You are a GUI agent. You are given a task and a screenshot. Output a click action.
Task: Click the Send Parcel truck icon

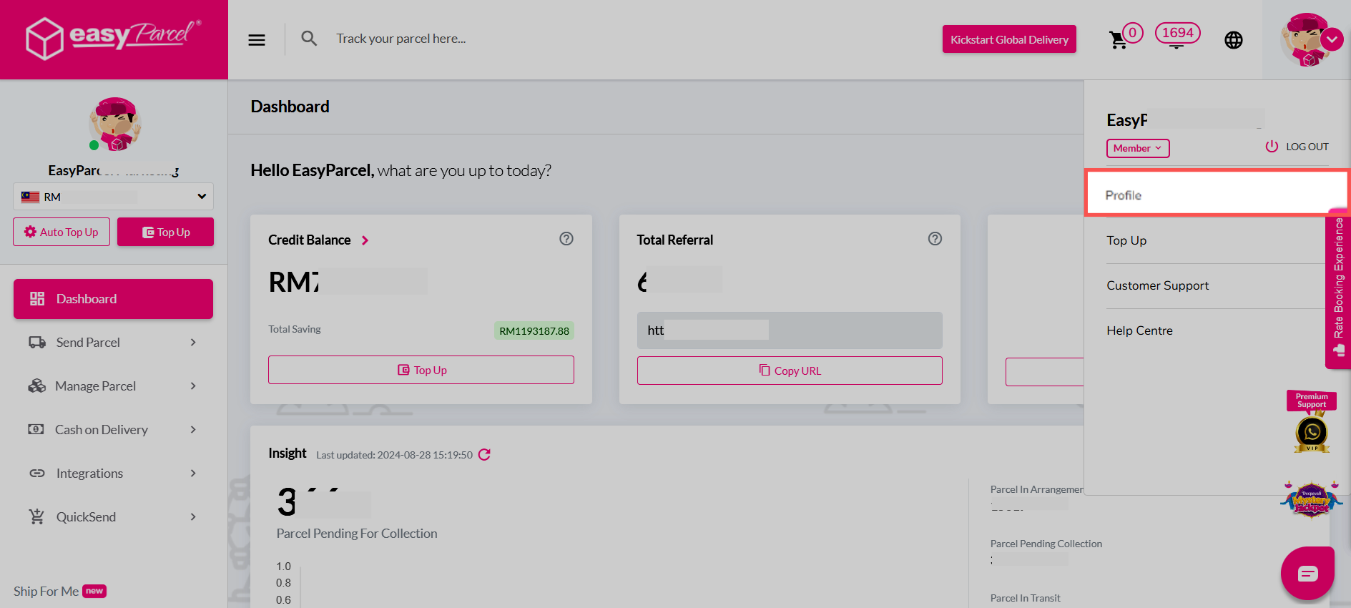[37, 343]
